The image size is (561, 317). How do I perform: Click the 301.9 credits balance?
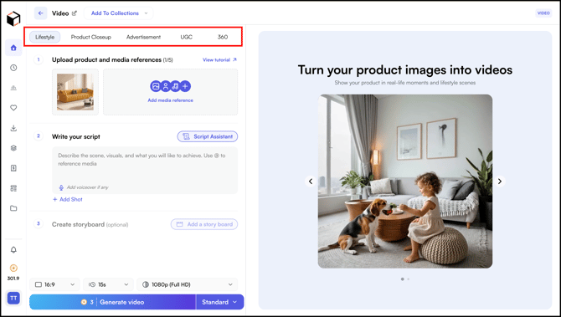13,279
